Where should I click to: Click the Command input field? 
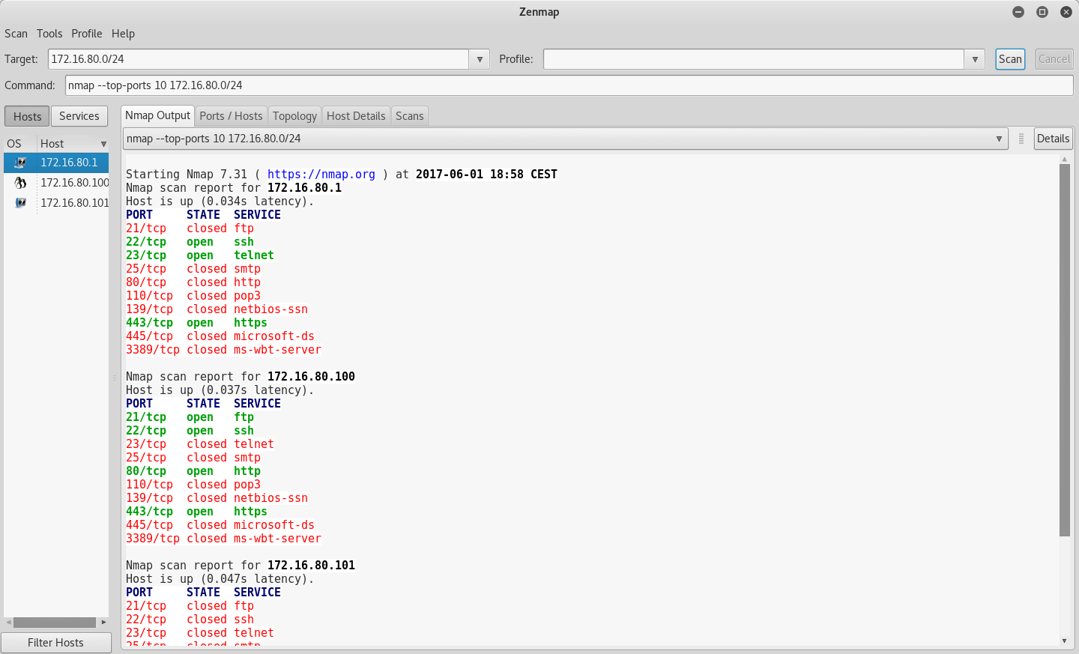click(569, 85)
